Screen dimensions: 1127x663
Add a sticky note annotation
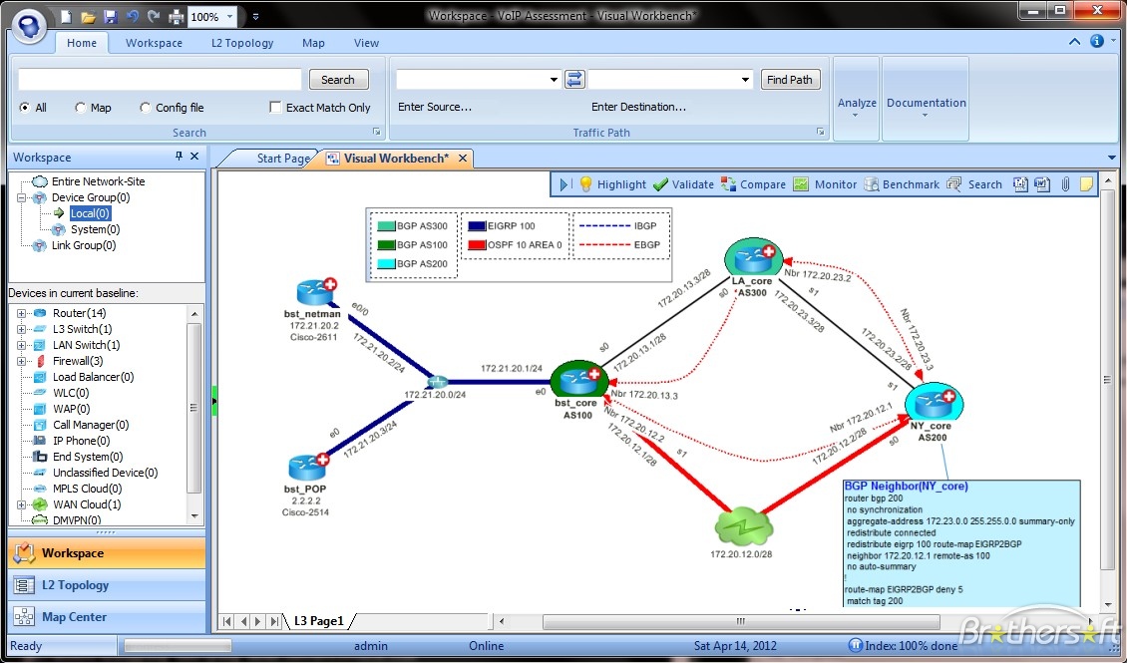coord(1084,183)
